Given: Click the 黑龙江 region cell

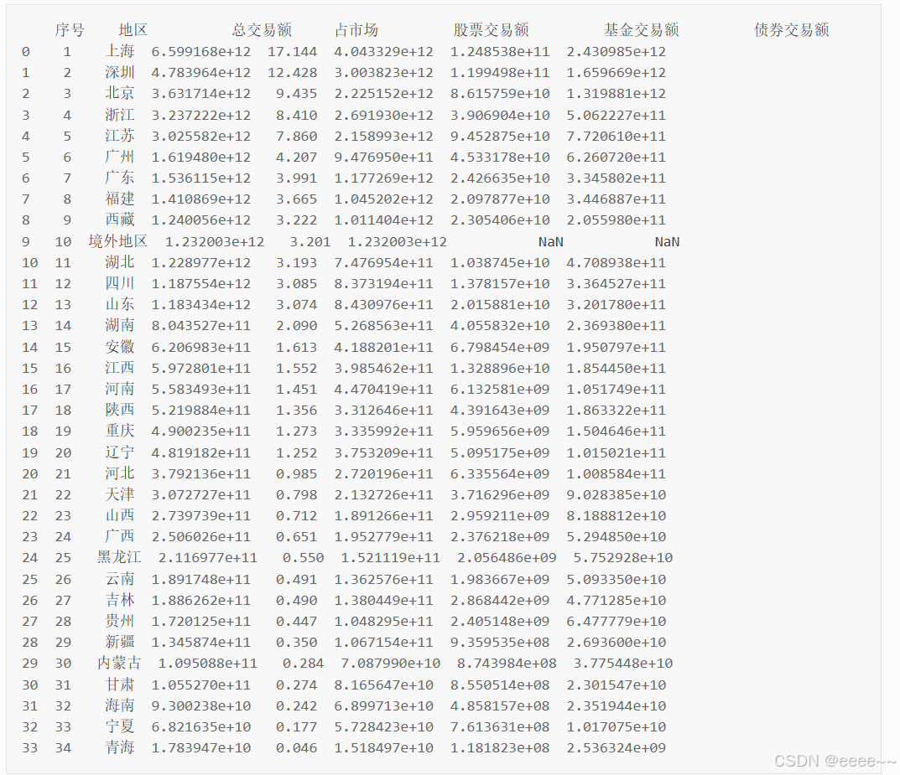Looking at the screenshot, I should (119, 558).
